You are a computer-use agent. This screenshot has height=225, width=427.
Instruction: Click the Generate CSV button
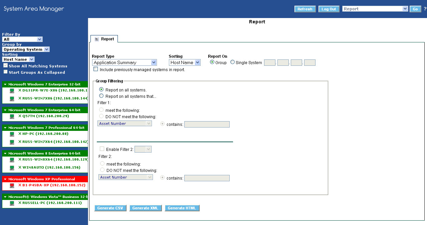[x=110, y=208]
